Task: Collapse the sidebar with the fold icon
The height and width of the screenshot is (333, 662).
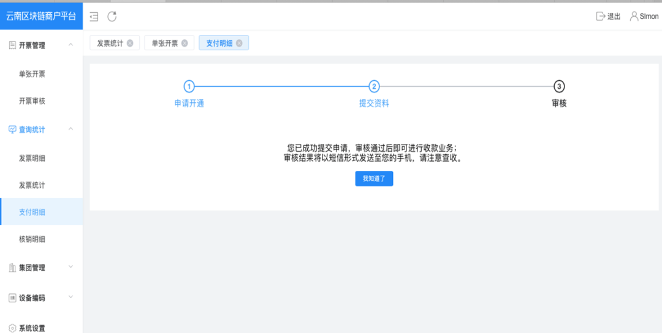Action: pos(94,17)
